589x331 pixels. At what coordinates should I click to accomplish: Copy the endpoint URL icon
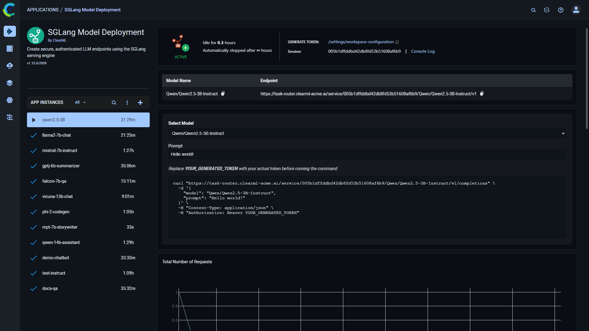tap(482, 94)
